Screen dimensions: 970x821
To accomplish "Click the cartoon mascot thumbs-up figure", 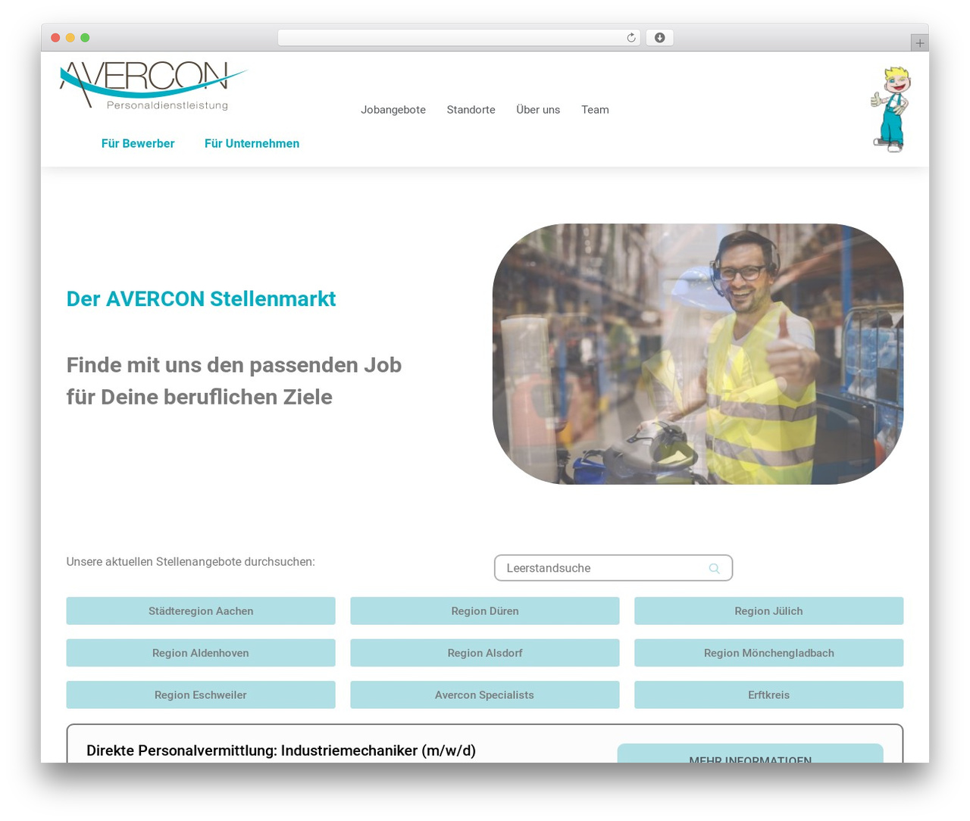I will pyautogui.click(x=891, y=109).
